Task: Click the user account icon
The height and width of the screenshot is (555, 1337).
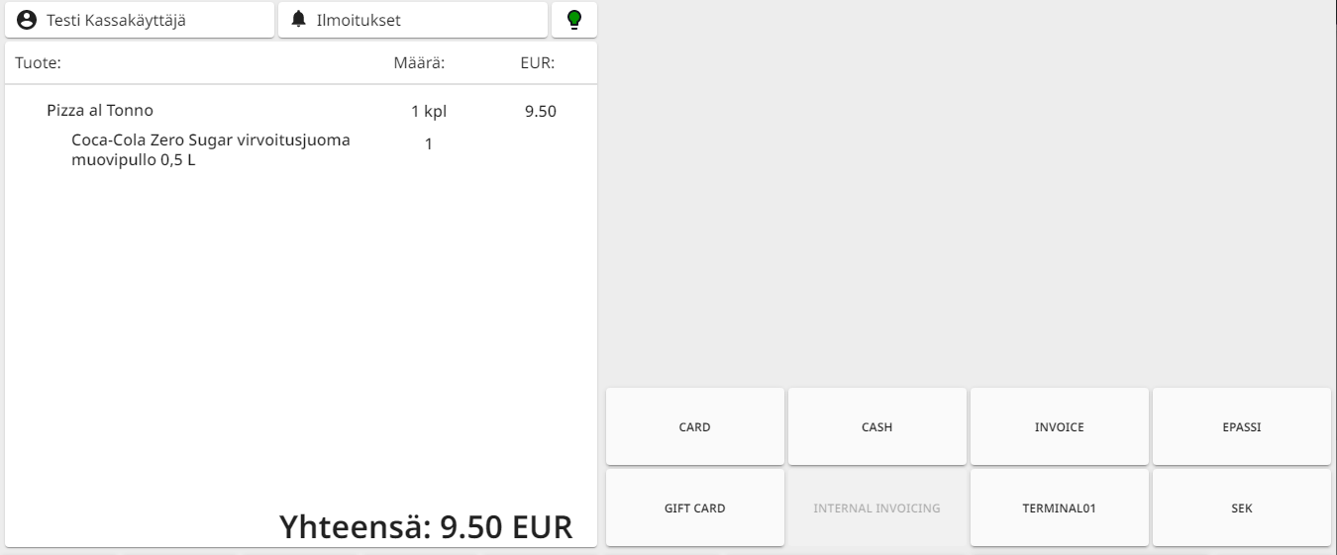Action: pos(28,20)
